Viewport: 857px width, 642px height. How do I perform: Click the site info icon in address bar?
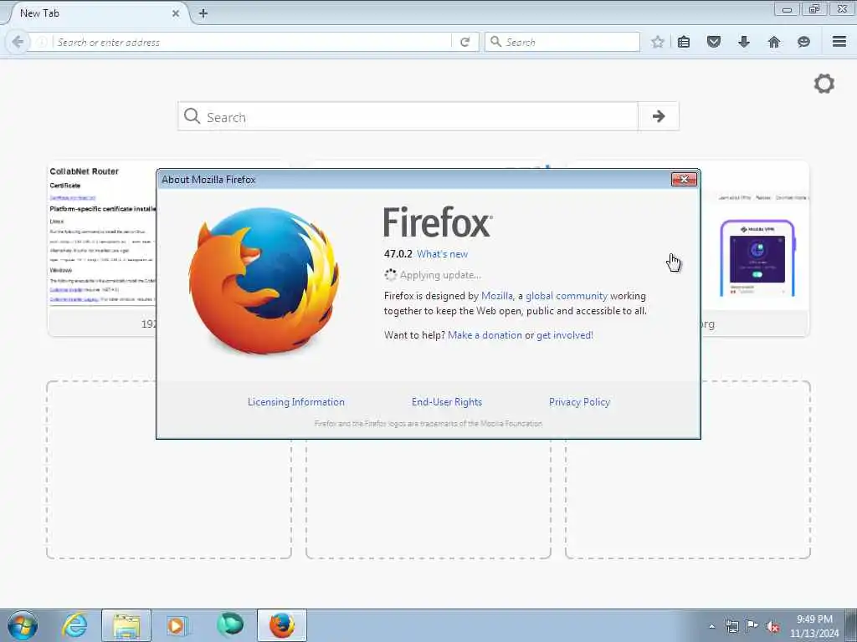[x=42, y=42]
